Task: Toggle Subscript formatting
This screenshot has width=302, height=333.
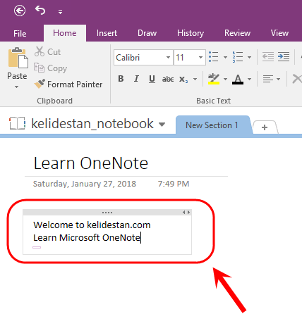Action: pos(183,79)
